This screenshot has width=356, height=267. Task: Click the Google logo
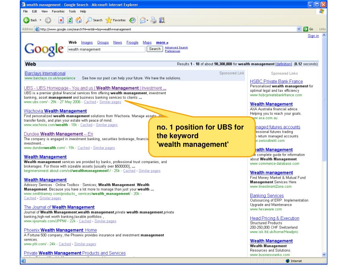[x=44, y=49]
